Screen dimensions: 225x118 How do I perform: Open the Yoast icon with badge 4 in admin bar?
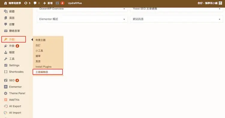(57, 3)
